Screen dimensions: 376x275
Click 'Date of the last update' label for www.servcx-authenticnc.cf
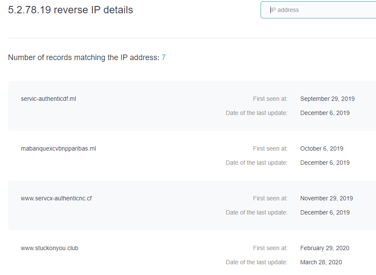pyautogui.click(x=256, y=212)
